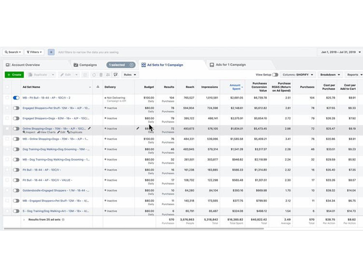Open MB - Pit Bull - 18-44 ad set link
Image resolution: width=363 pixels, height=272 pixels.
click(46, 98)
